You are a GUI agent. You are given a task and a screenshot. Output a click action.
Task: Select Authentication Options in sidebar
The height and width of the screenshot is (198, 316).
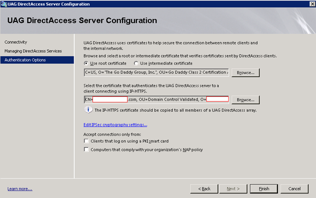25,60
